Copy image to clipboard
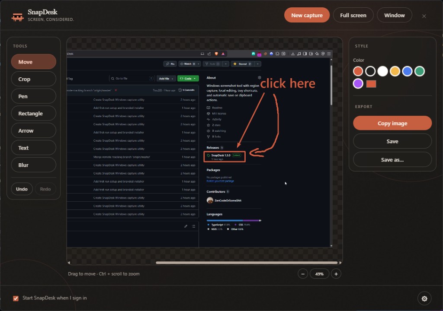 (x=392, y=124)
